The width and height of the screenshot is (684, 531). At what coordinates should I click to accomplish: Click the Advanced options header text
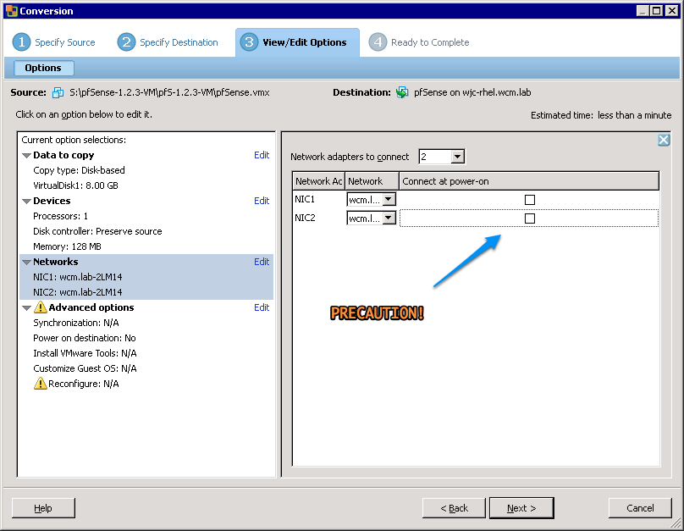click(x=91, y=307)
